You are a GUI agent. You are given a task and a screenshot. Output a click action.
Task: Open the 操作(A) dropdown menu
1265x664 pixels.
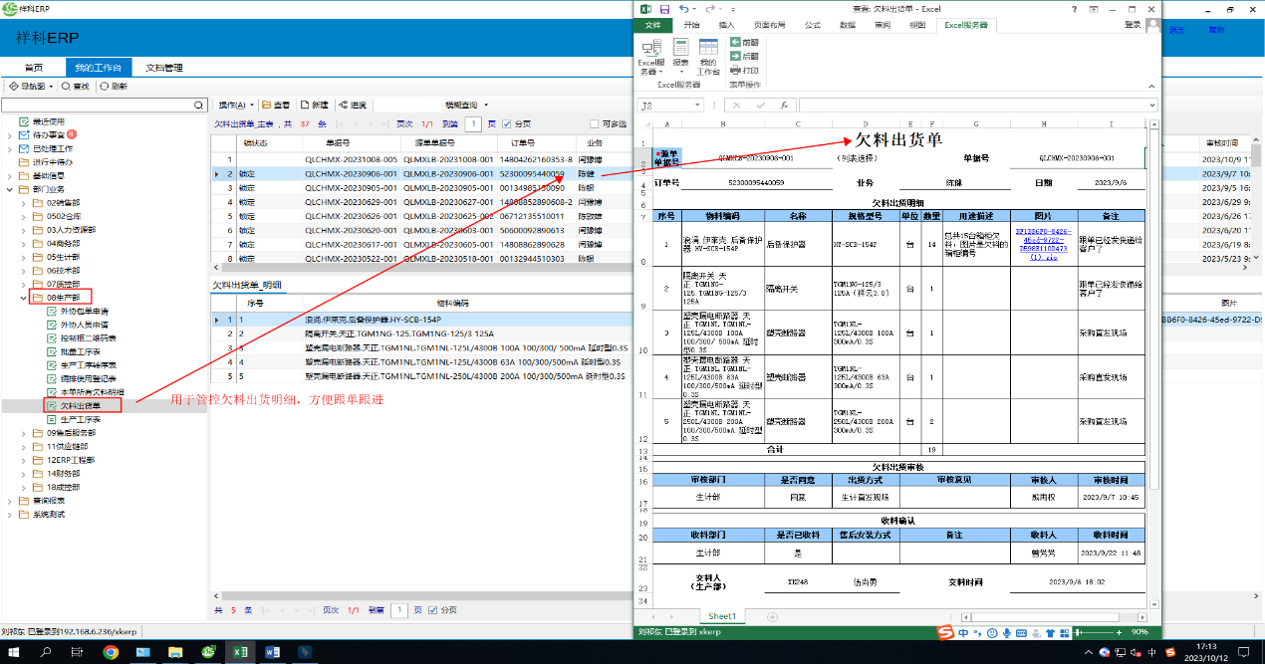237,105
